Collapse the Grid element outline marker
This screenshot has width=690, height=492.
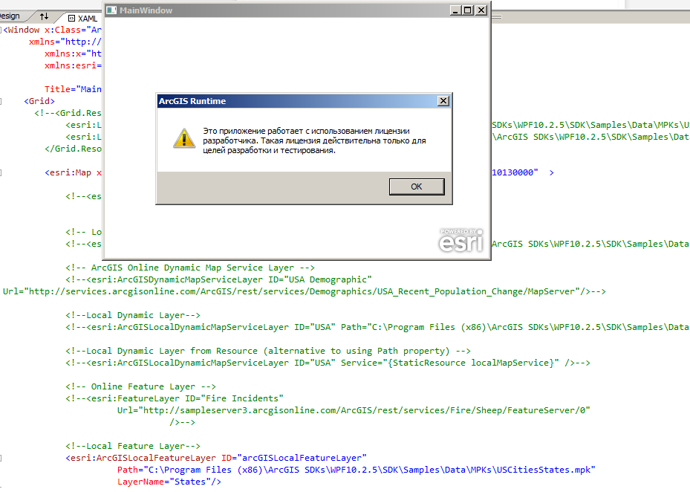tap(1, 101)
